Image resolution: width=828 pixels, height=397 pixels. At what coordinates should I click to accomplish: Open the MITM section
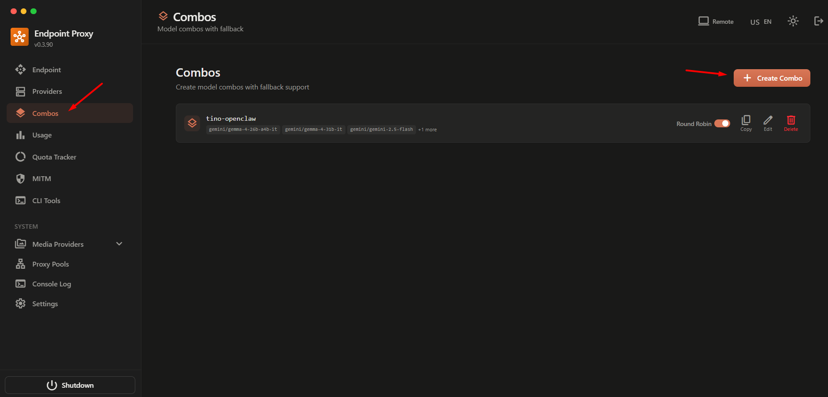tap(41, 179)
